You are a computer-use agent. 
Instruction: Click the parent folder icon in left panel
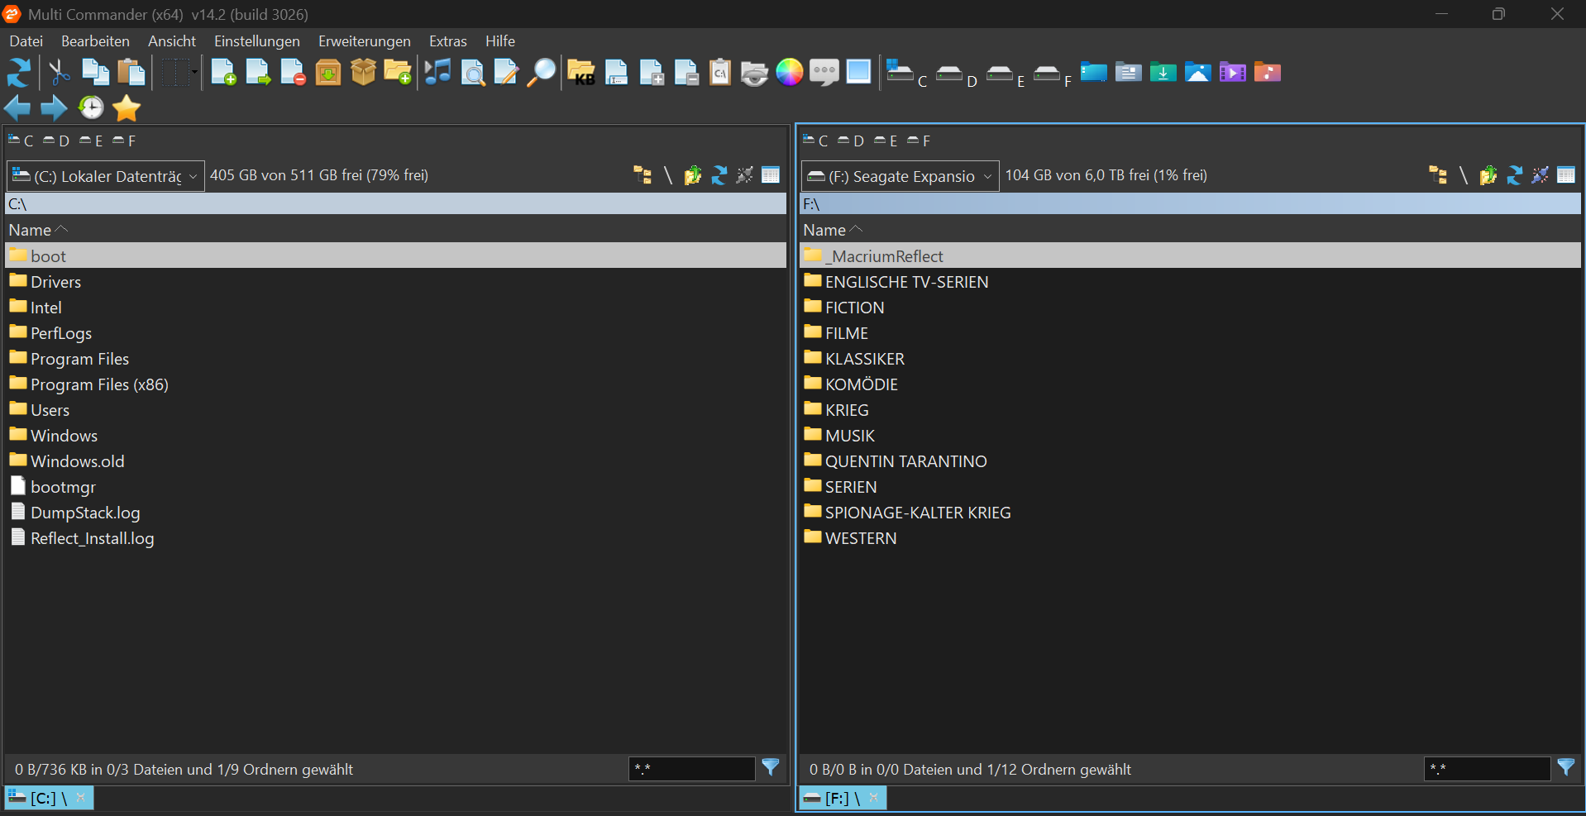point(693,175)
